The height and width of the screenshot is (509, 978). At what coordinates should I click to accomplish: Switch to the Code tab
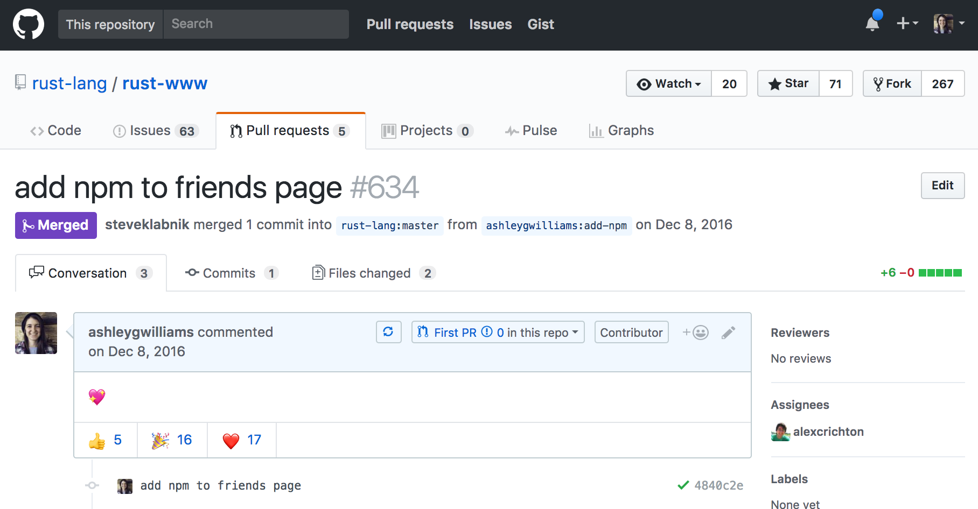pyautogui.click(x=56, y=131)
